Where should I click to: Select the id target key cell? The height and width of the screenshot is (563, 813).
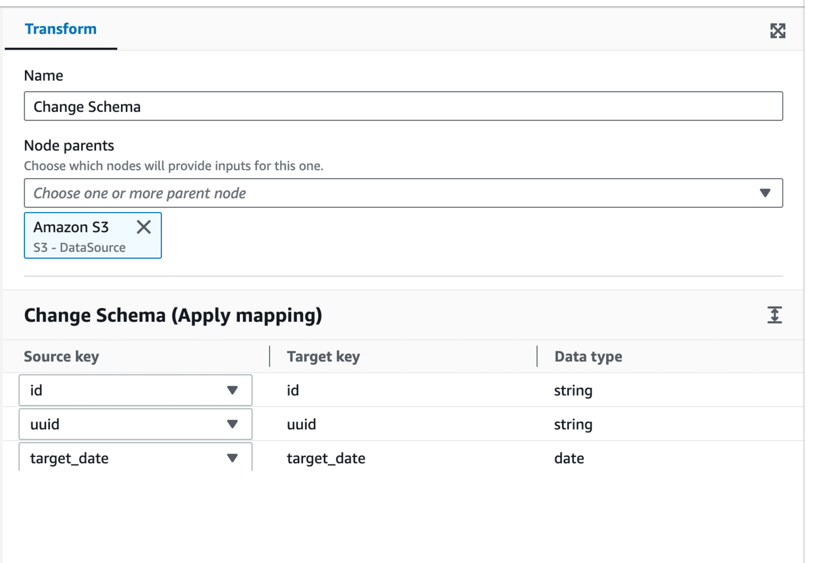point(293,390)
